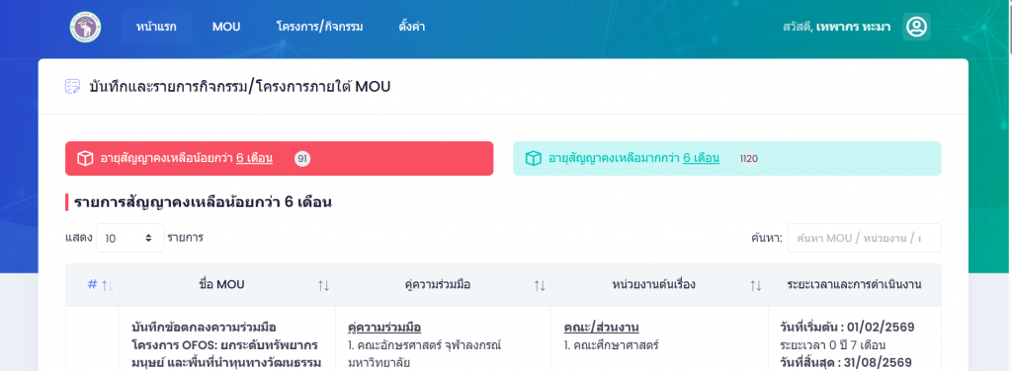This screenshot has width=1012, height=371.
Task: Go to the หน้าแรก menu
Action: [156, 27]
